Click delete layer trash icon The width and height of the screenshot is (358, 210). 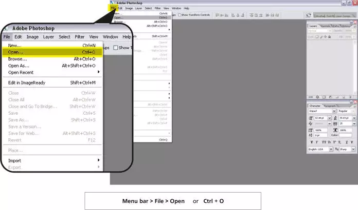pyautogui.click(x=350, y=97)
